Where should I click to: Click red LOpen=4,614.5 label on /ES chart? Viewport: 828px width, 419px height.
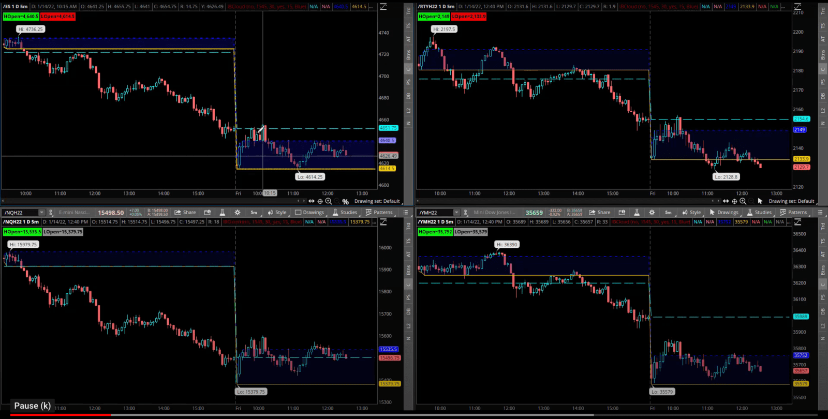click(x=58, y=17)
